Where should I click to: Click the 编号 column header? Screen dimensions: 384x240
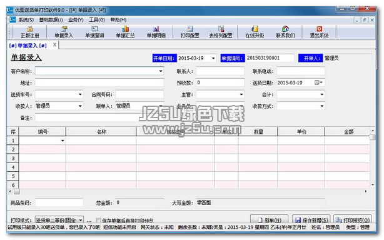coord(43,132)
